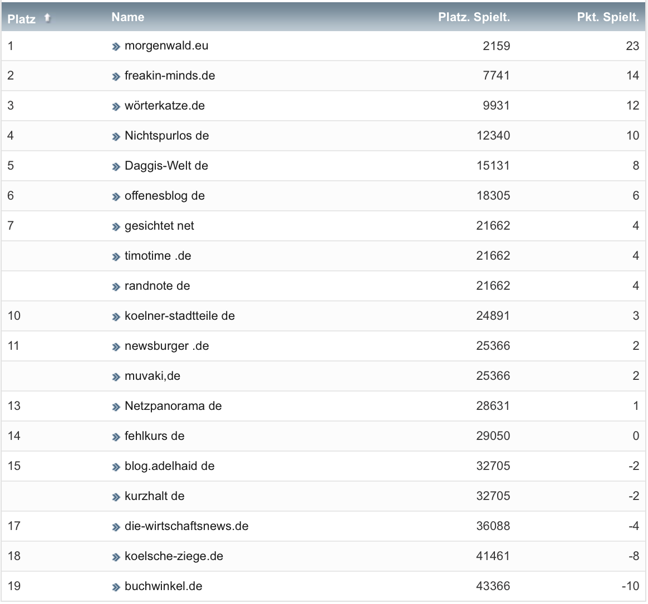This screenshot has height=604, width=648.
Task: Open the Nichtspurlos de link
Action: pyautogui.click(x=167, y=135)
